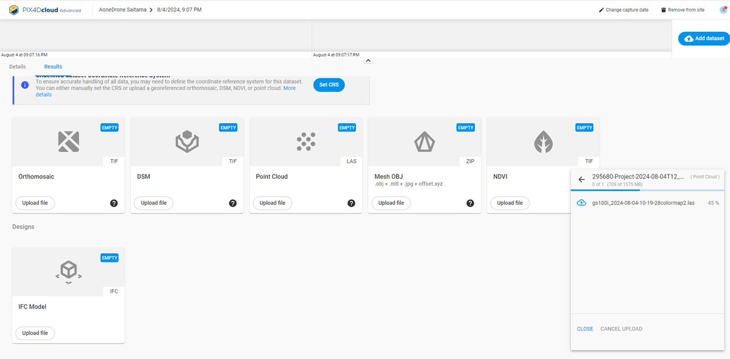The height and width of the screenshot is (359, 730).
Task: Open the Point Cloud help tooltip icon
Action: pos(351,203)
